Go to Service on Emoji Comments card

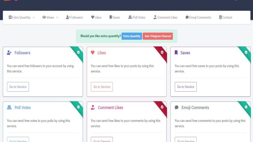point(186,140)
